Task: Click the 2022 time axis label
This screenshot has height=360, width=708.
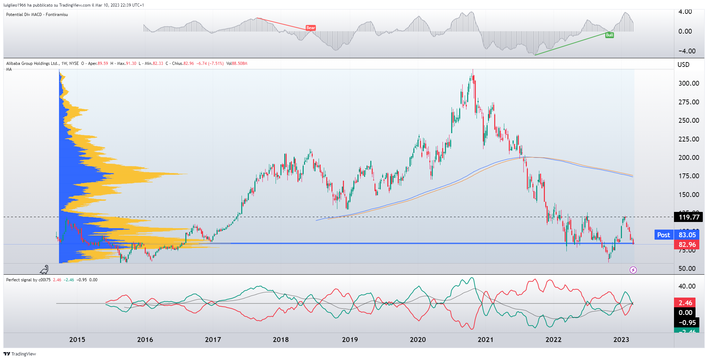Action: click(x=554, y=340)
